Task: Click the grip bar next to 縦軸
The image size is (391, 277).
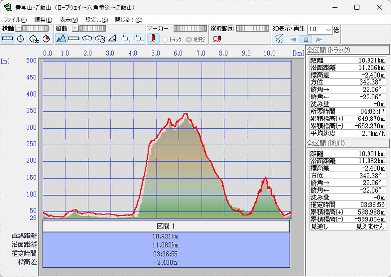Action: coord(92,28)
